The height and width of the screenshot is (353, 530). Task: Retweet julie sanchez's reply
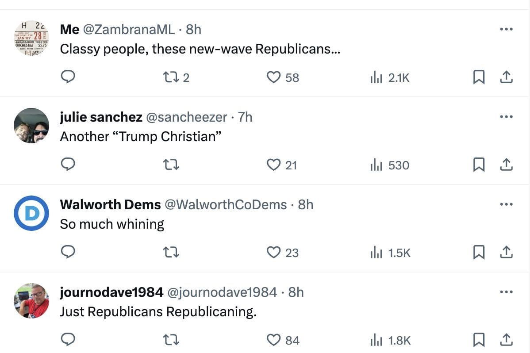171,164
